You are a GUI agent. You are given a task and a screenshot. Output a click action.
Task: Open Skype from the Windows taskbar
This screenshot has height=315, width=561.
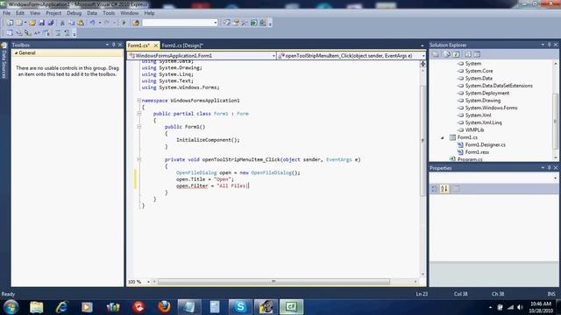tap(240, 306)
